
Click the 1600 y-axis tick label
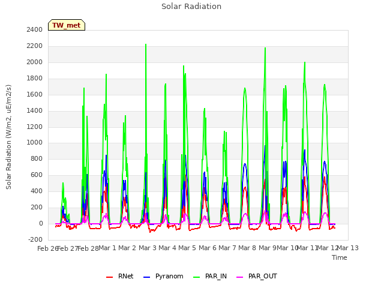(35, 94)
